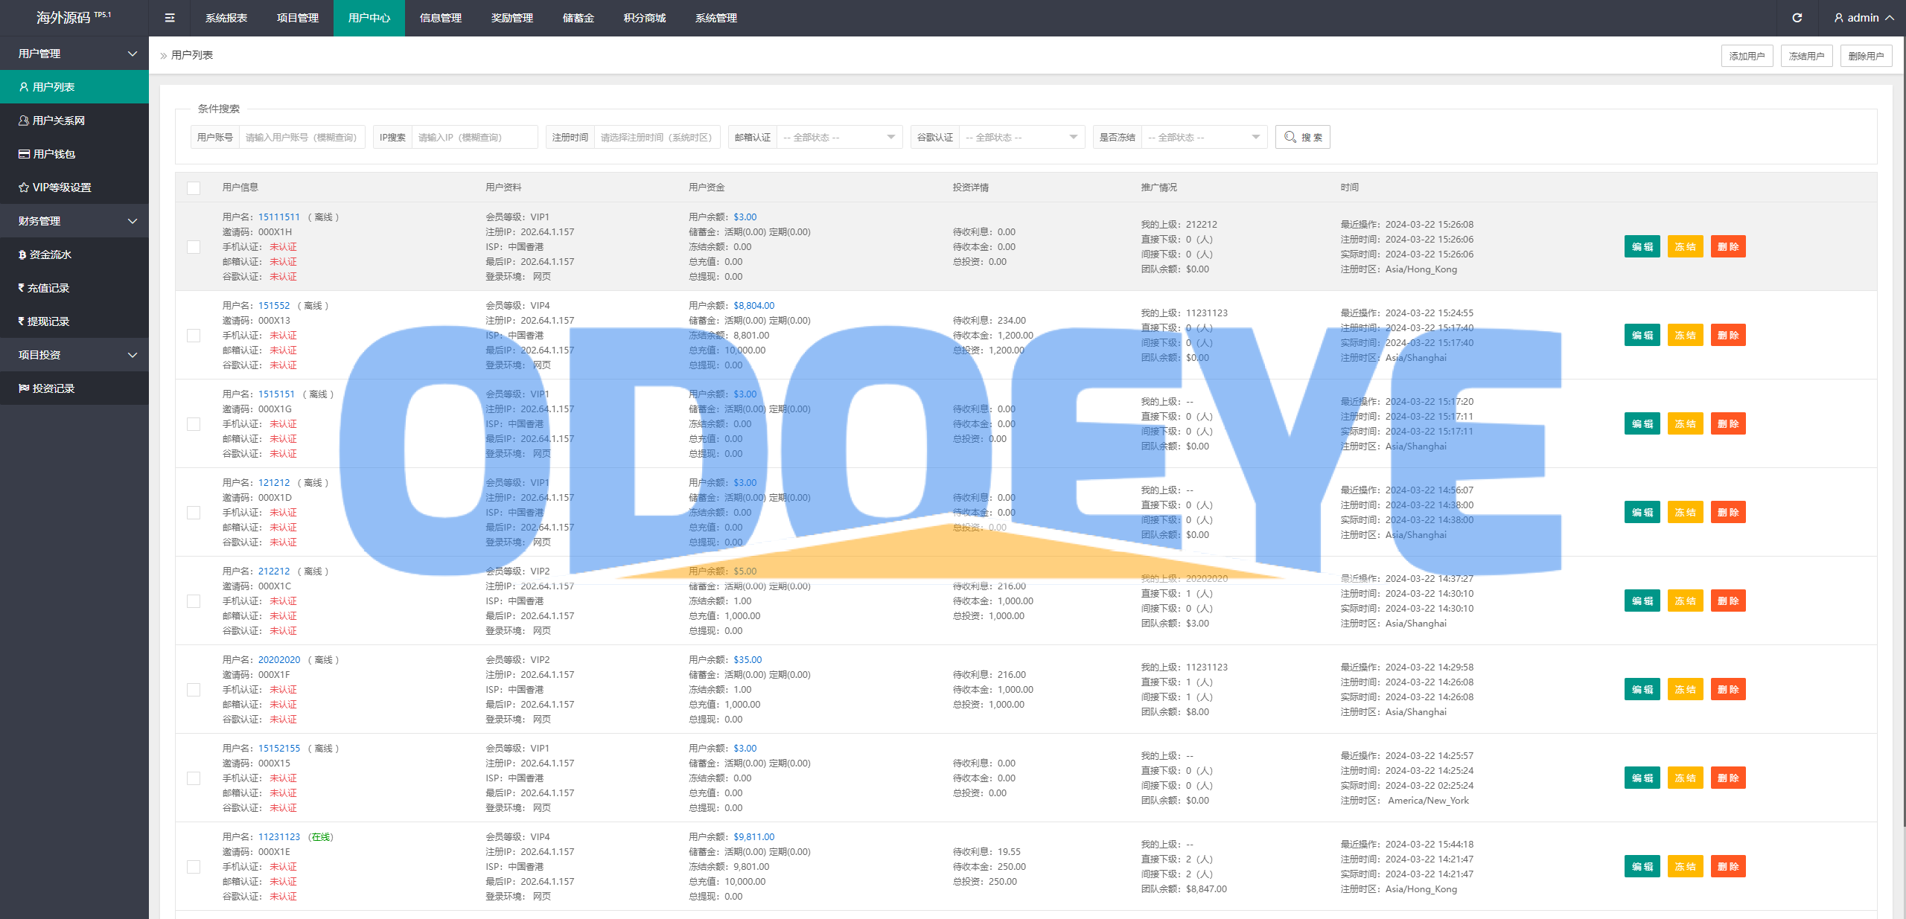
Task: Open the 邮箱认证 status dropdown
Action: point(839,137)
